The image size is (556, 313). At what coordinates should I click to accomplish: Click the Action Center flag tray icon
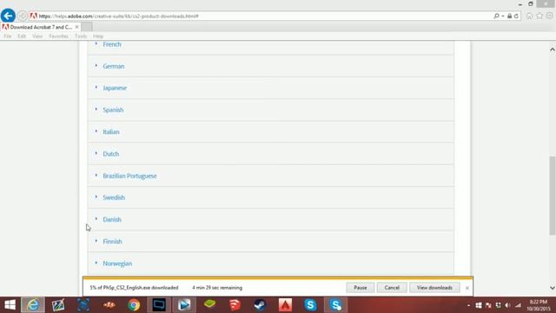coord(488,305)
